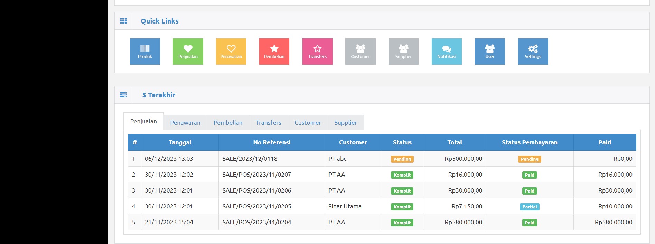Open the User quick link tile
655x244 pixels.
coord(490,51)
